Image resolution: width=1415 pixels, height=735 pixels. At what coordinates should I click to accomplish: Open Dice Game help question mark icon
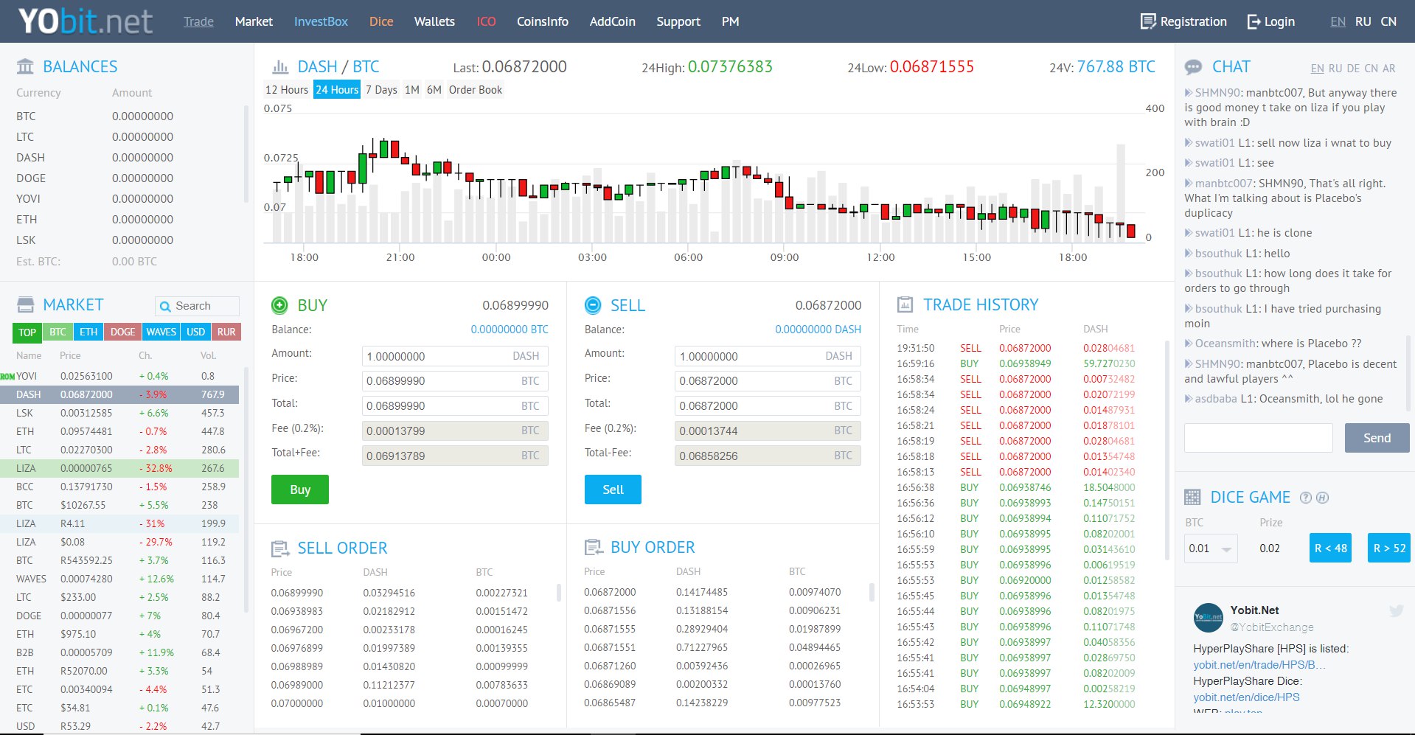(x=1306, y=498)
